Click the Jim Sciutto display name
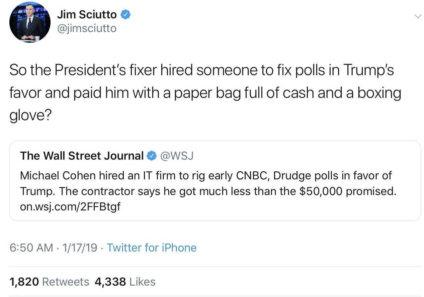This screenshot has width=424, height=297. (87, 14)
